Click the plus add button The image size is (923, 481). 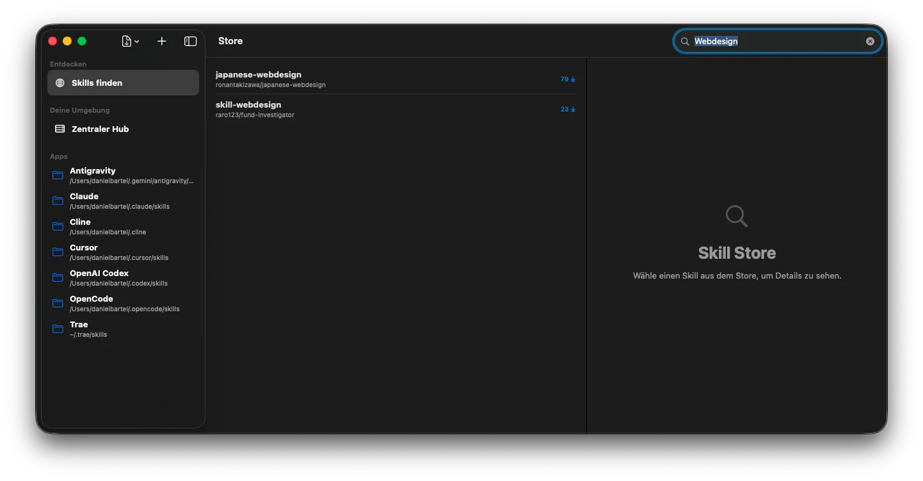[162, 41]
